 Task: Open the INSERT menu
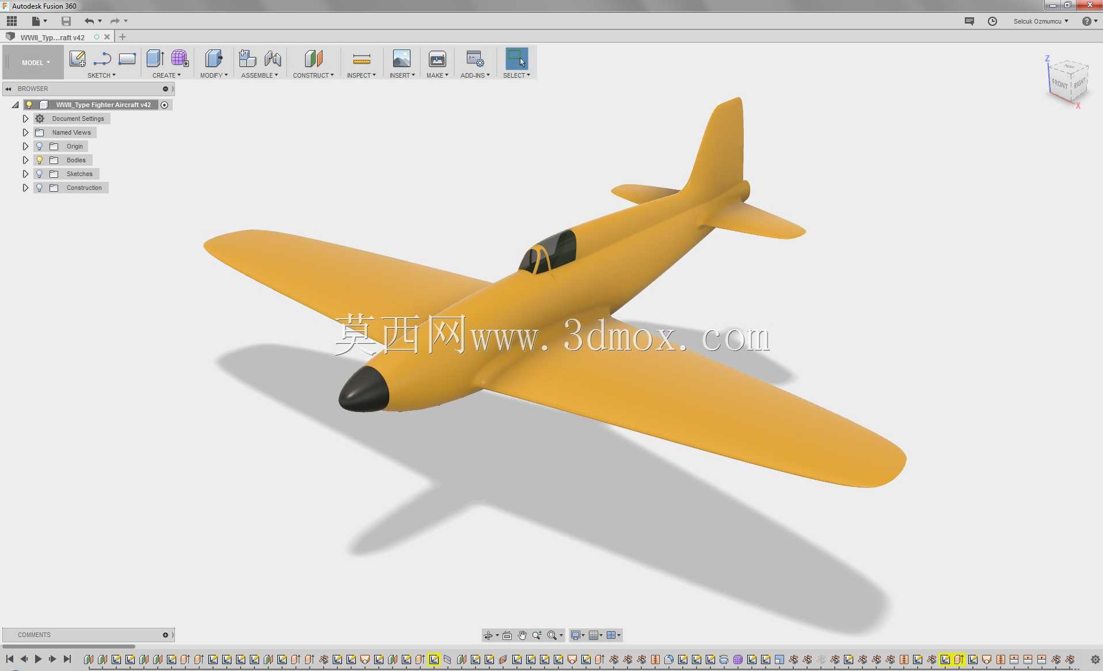pos(402,75)
